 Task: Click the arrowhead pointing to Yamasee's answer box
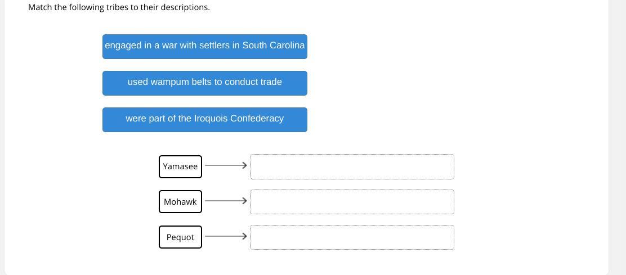[244, 165]
